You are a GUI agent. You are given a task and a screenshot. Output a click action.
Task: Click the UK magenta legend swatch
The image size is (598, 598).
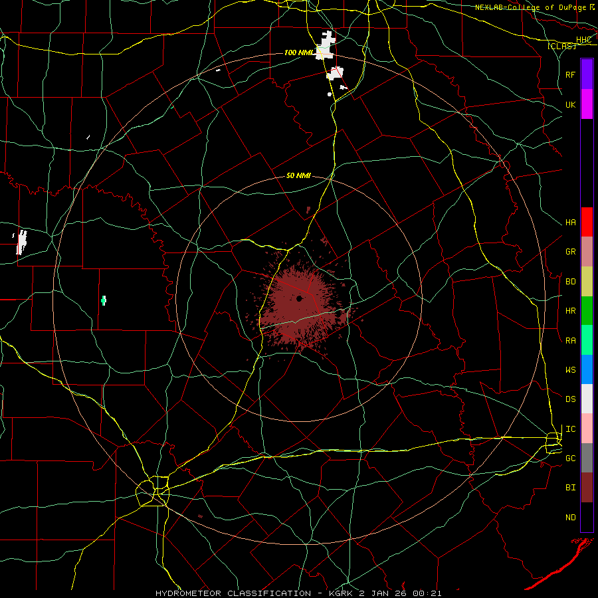click(x=587, y=104)
